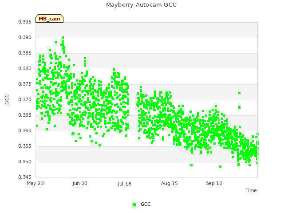Click the x-axis date Jul 18

point(124,184)
